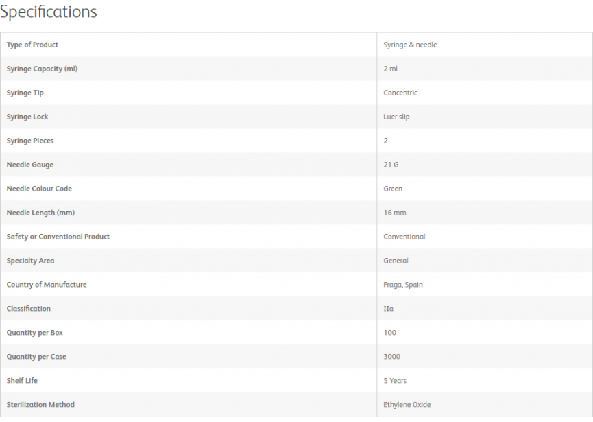
Task: Click the Luer slip value
Action: tap(396, 117)
